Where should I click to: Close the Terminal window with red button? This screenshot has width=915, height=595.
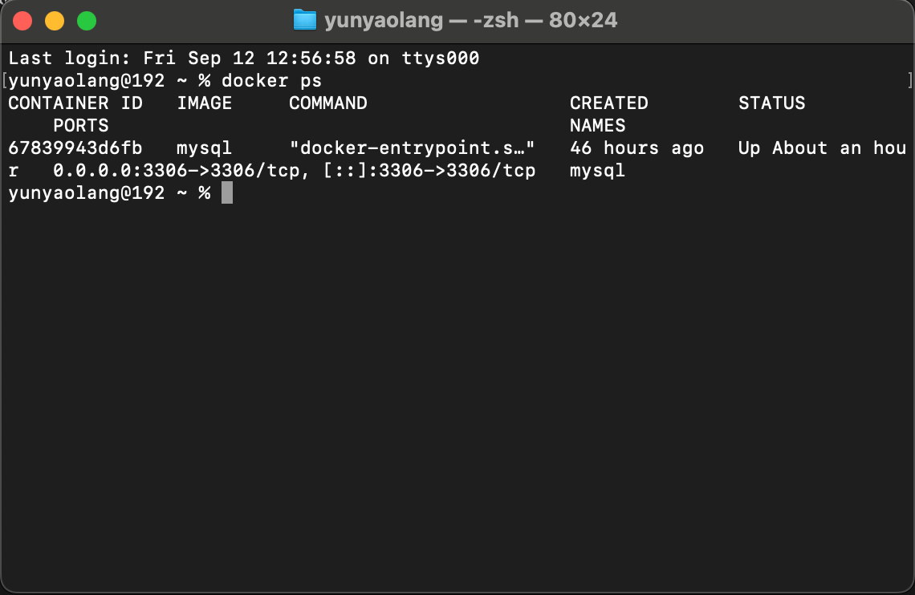pos(22,21)
